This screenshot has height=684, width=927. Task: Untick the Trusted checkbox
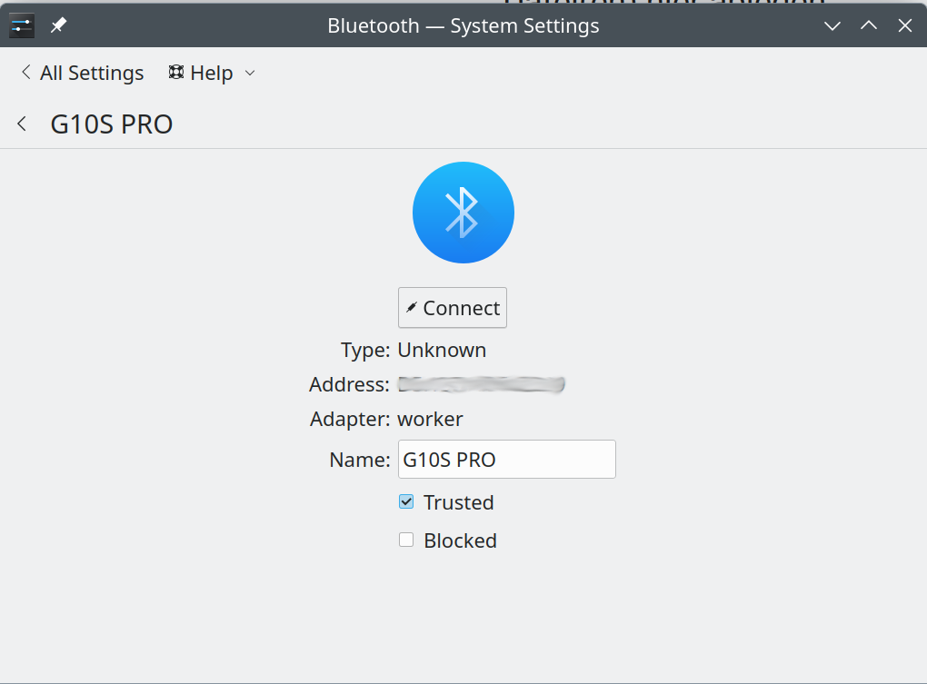tap(406, 501)
